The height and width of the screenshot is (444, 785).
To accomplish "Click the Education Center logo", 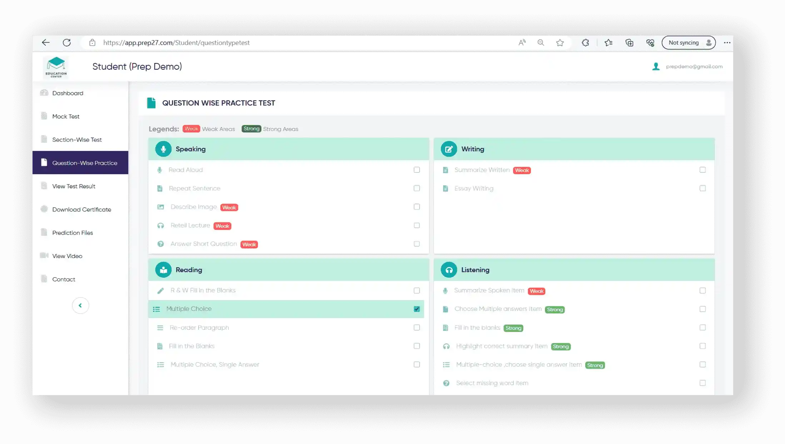I will coord(56,67).
